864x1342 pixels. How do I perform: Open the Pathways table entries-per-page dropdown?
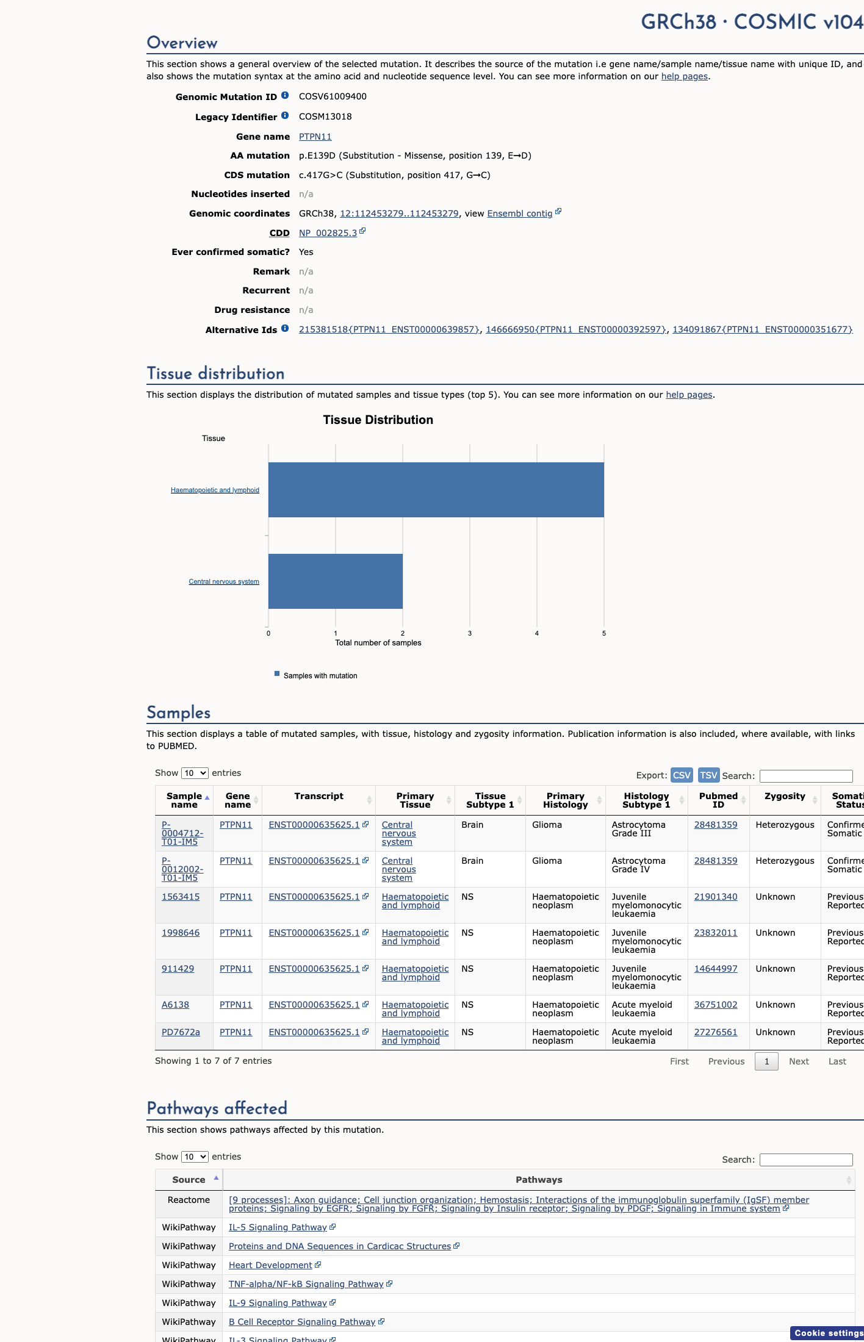tap(195, 1157)
